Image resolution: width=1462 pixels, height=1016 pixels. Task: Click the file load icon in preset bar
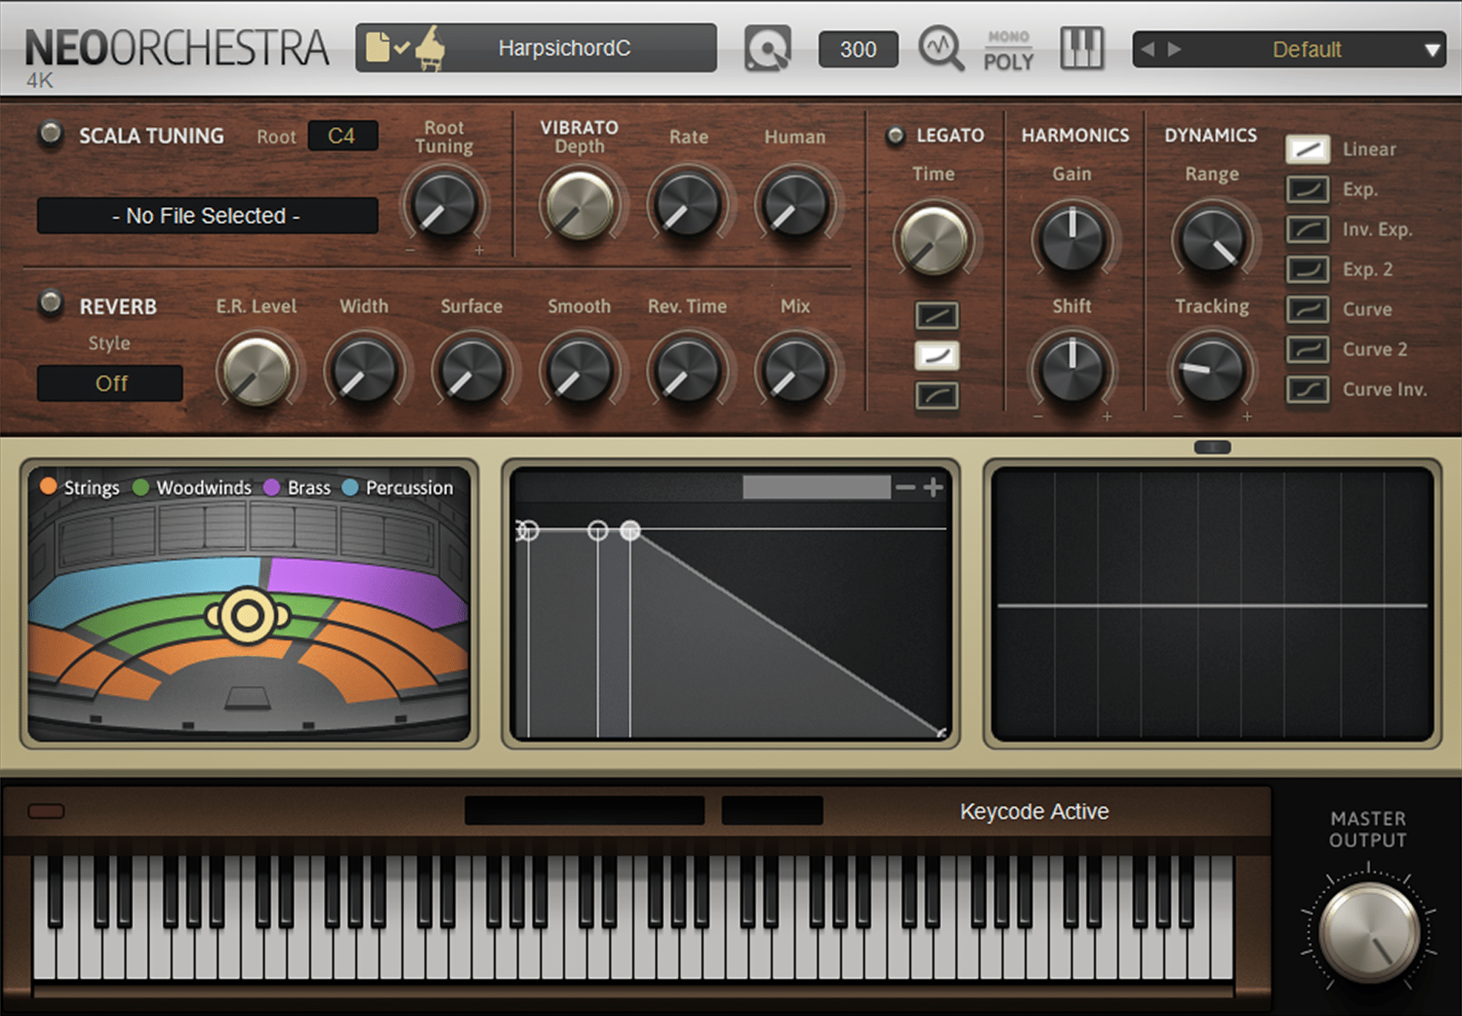378,48
